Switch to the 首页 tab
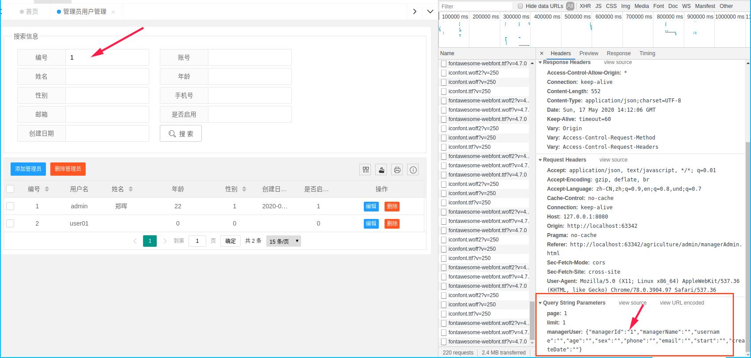Screen dimensions: 751x358 point(29,11)
